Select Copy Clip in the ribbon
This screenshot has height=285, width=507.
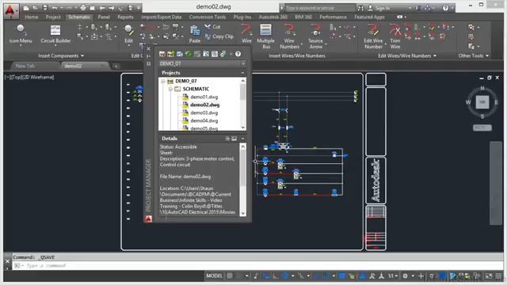[x=219, y=36]
